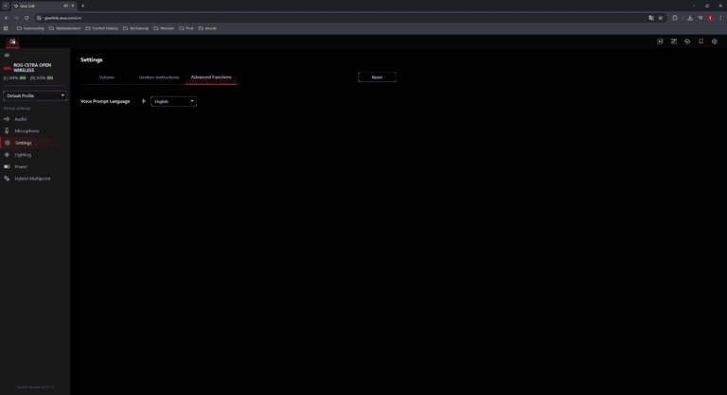The width and height of the screenshot is (727, 395).
Task: Click the ROG device tab icon
Action: coord(12,43)
